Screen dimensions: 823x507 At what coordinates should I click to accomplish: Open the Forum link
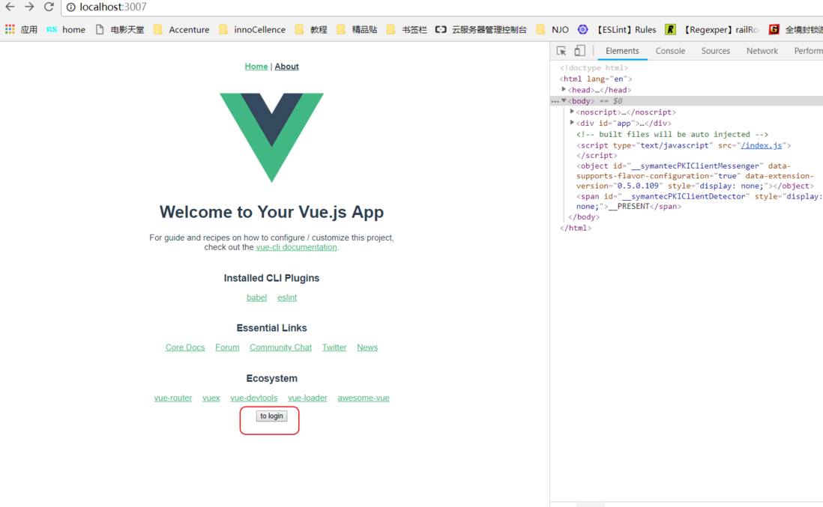click(x=227, y=347)
